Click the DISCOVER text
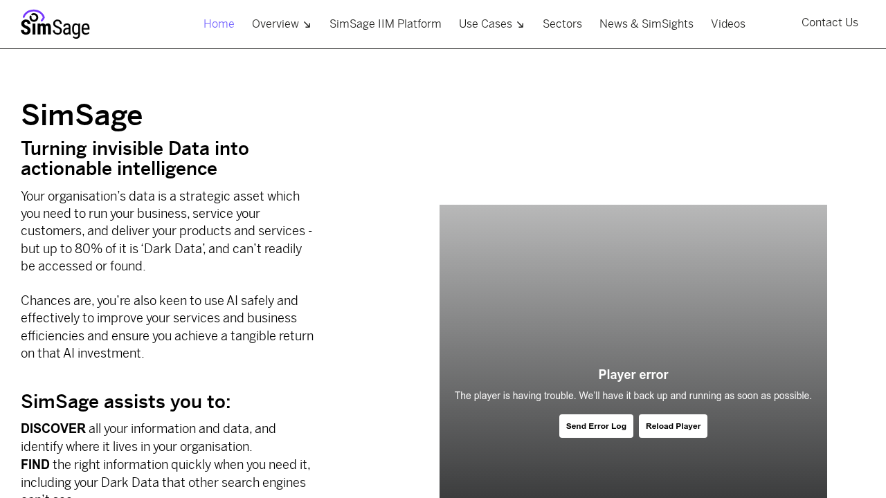886x498 pixels. click(x=53, y=427)
